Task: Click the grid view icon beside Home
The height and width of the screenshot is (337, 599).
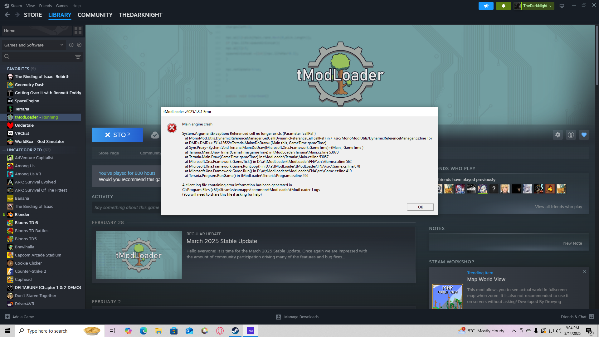Action: click(x=78, y=31)
